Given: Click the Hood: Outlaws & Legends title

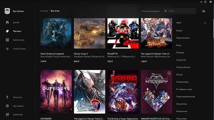Looking at the screenshot, I should [52, 54].
